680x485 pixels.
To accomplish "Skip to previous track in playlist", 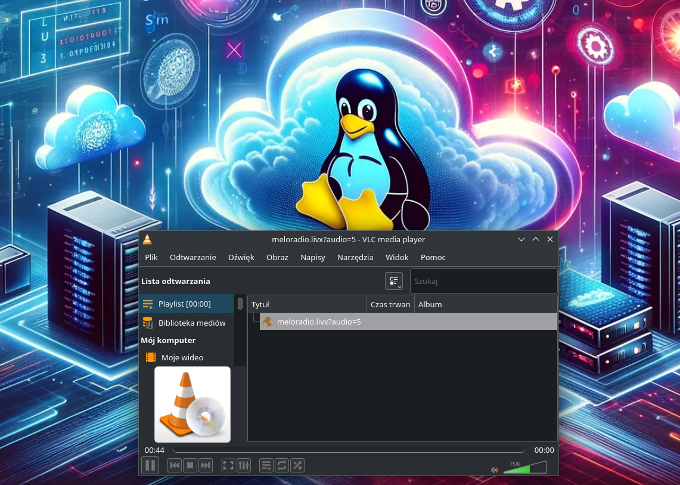I will pyautogui.click(x=175, y=465).
